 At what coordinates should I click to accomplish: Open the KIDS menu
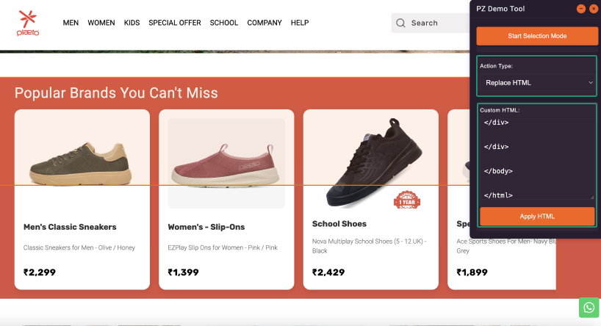tap(132, 23)
